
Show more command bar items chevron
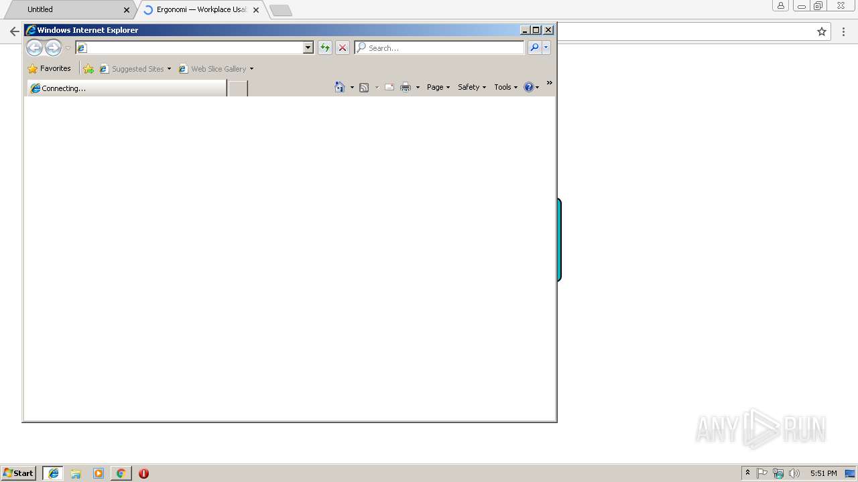(549, 83)
